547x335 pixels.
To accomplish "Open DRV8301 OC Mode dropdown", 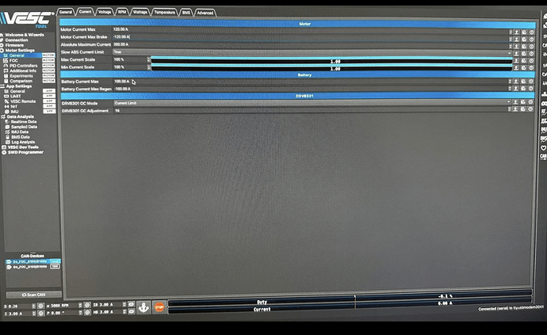I will [312, 103].
